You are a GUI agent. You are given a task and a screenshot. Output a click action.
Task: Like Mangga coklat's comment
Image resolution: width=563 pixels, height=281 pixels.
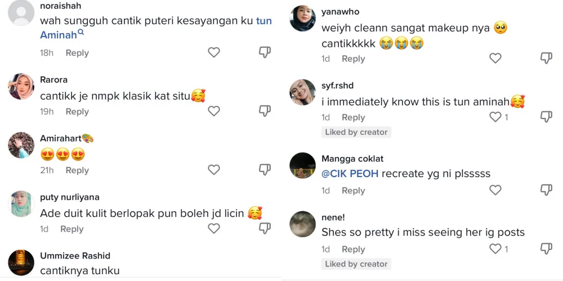coord(495,191)
